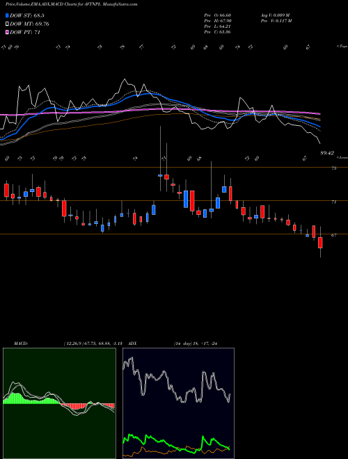This screenshot has width=348, height=459.
Task: Click the 'ADX' panel heading
Action: point(132,344)
